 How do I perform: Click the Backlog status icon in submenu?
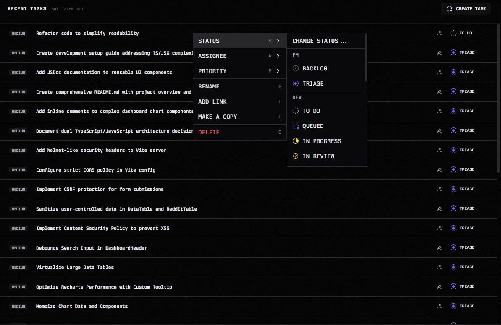(296, 68)
